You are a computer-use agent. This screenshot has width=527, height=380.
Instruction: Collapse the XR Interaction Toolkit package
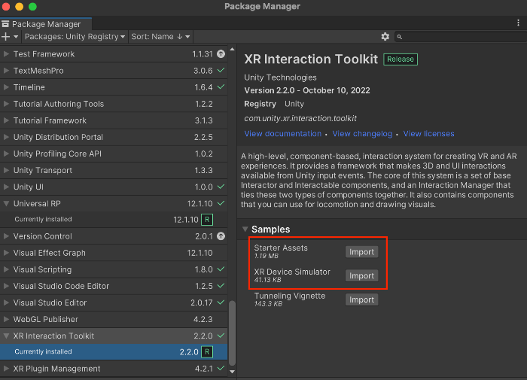pos(6,336)
